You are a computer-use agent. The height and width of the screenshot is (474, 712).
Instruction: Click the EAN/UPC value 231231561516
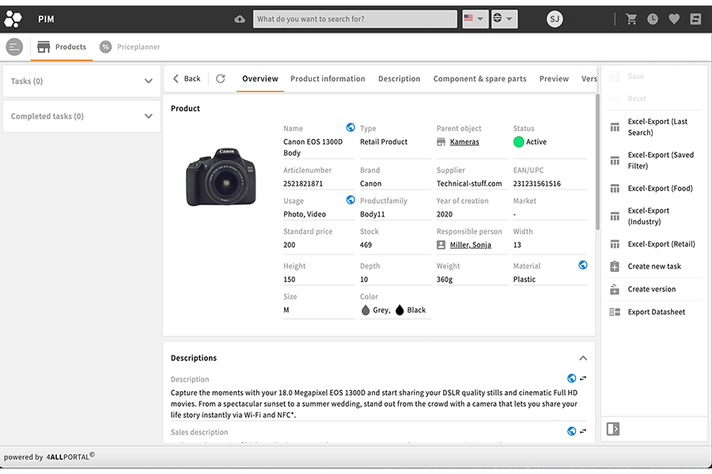(x=536, y=184)
